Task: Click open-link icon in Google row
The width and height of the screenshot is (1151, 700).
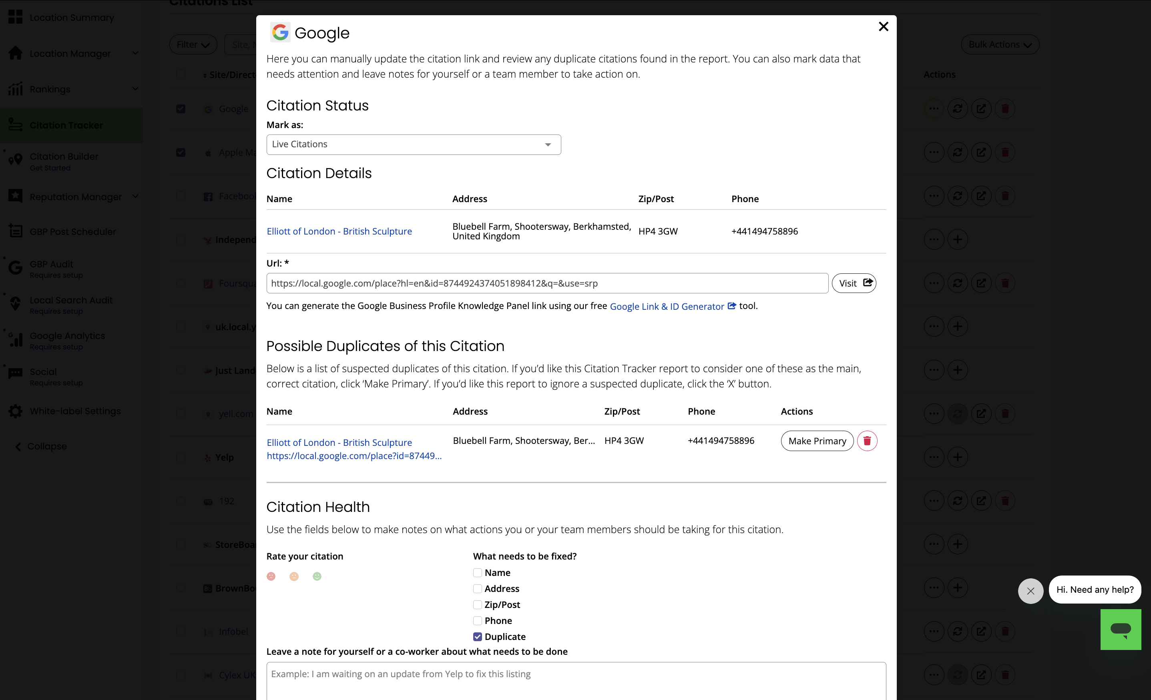Action: 981,109
